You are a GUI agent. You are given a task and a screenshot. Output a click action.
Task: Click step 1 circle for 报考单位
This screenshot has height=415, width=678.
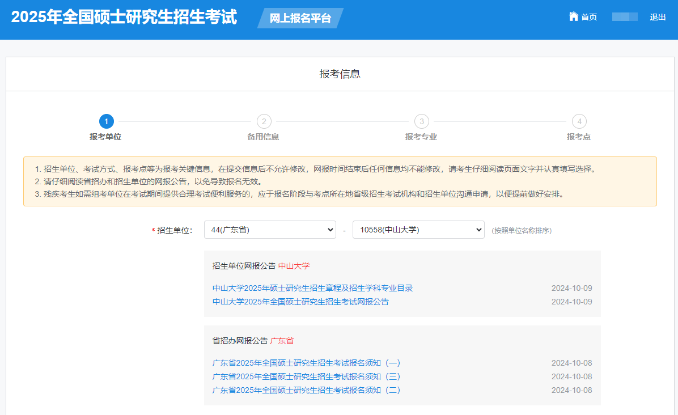click(x=106, y=121)
